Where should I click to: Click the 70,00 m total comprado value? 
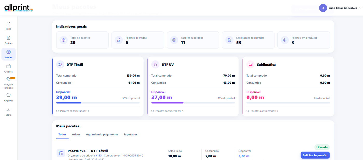click(229, 76)
